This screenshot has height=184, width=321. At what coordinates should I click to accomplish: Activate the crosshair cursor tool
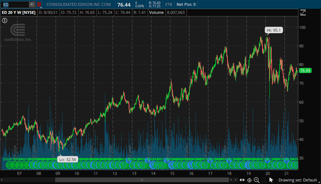[249, 180]
